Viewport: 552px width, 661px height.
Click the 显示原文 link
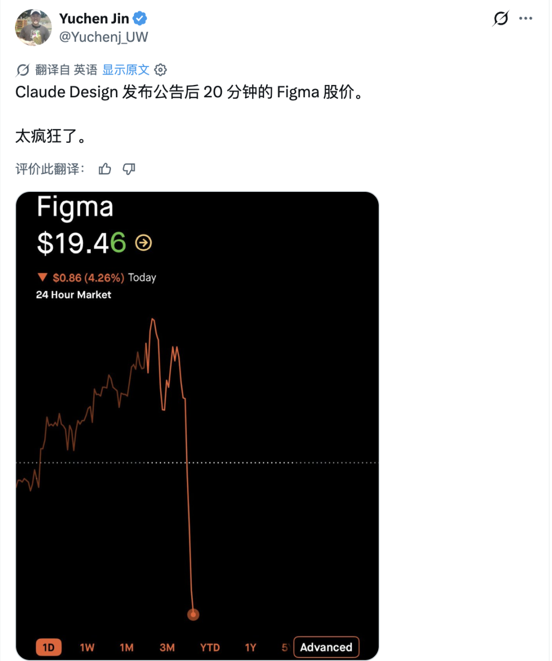pos(126,70)
